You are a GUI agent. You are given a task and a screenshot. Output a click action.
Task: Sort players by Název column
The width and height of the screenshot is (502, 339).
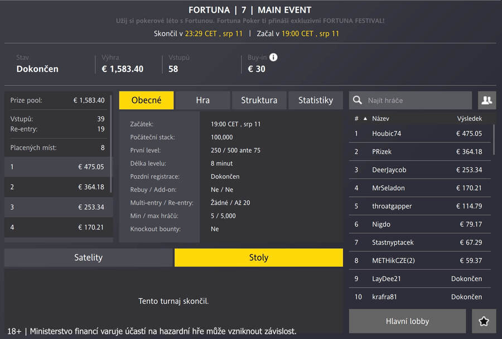pyautogui.click(x=380, y=119)
